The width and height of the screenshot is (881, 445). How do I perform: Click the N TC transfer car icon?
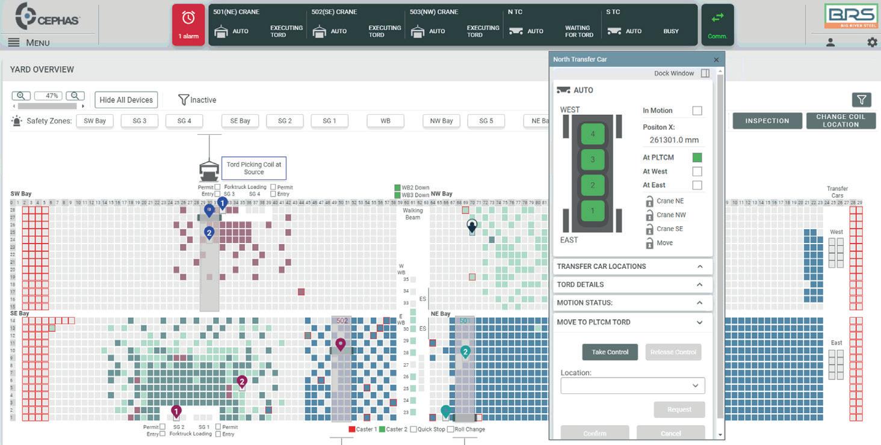click(516, 31)
